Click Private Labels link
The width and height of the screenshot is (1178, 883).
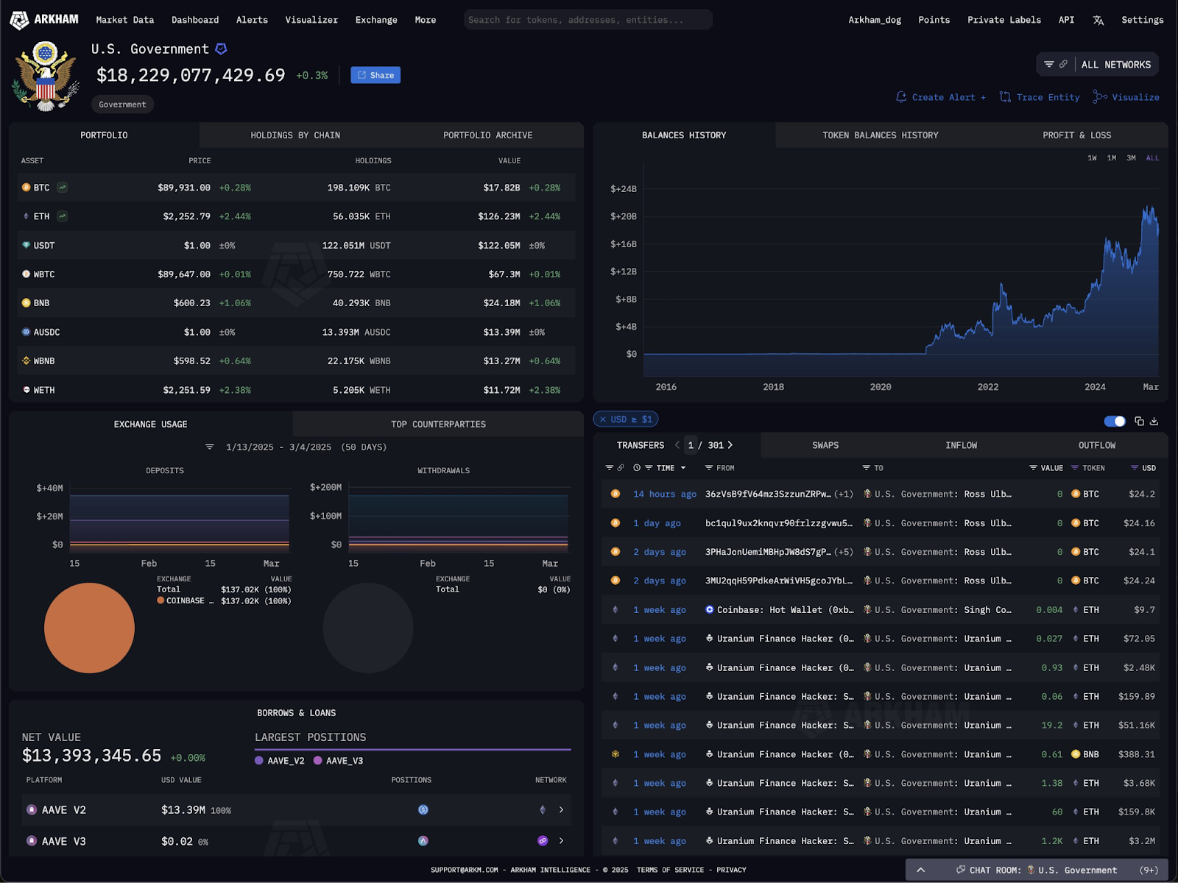click(x=1004, y=20)
